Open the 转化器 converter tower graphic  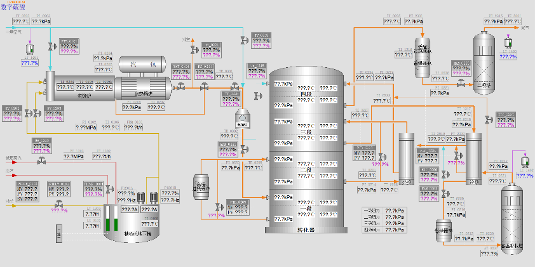(306, 150)
